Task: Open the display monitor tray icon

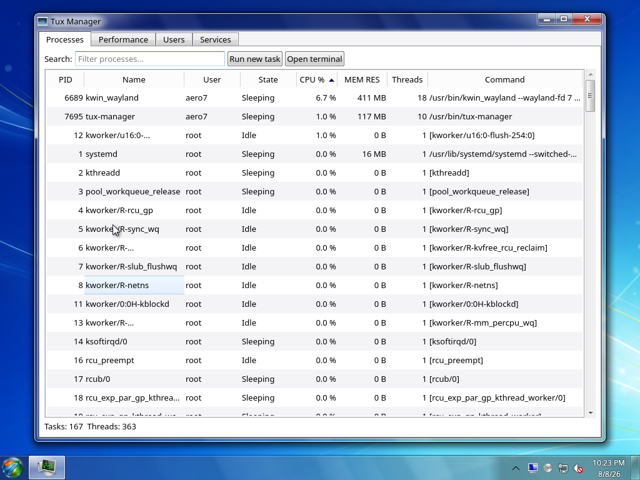Action: [x=532, y=468]
